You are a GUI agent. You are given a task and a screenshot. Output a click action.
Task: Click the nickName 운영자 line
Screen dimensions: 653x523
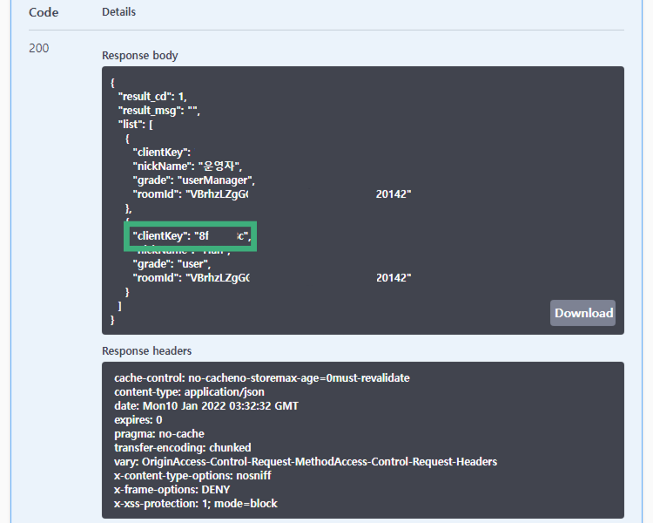(186, 166)
